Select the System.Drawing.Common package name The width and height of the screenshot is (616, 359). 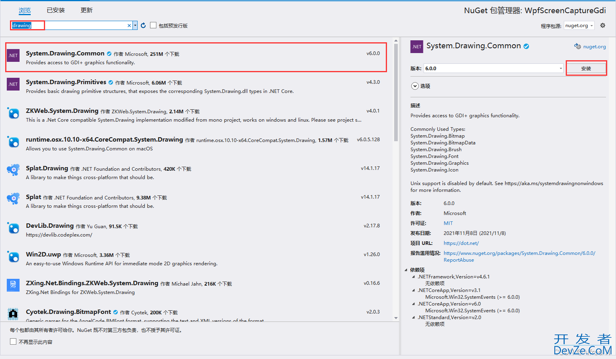point(65,53)
